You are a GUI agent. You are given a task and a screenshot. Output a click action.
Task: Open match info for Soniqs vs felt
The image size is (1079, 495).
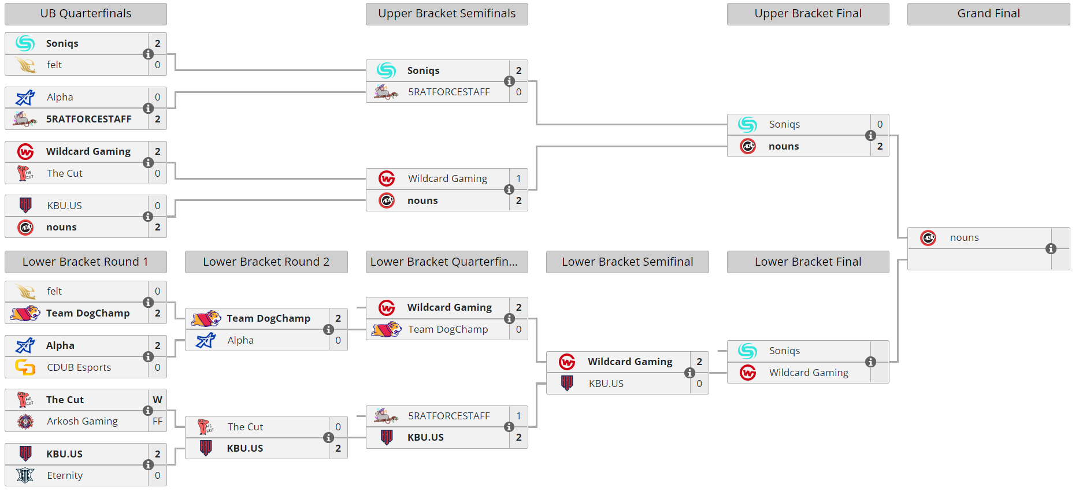148,54
